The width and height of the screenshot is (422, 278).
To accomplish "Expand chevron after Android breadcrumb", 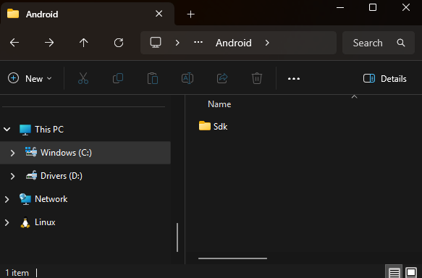I will 267,43.
